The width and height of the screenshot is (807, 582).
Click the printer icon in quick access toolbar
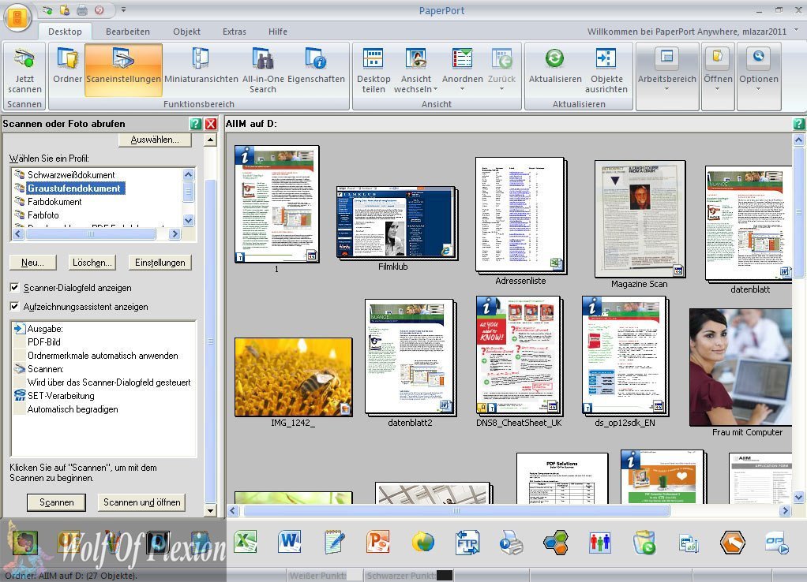point(82,9)
